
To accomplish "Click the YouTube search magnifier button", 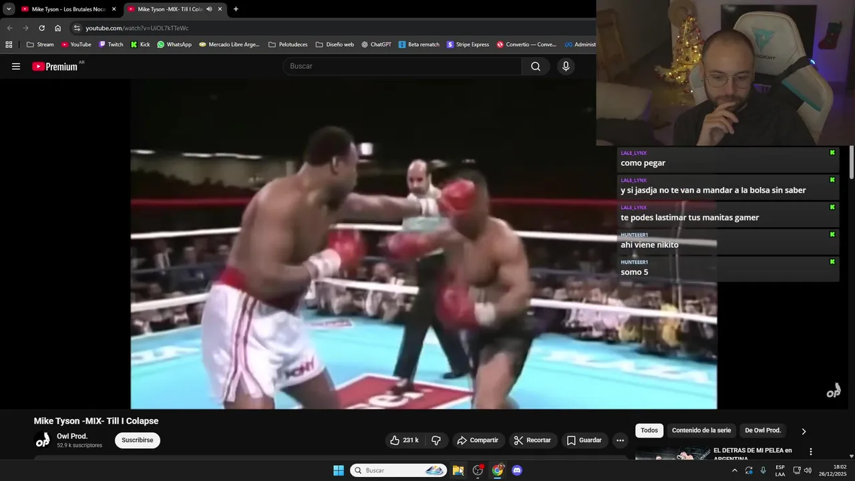I will coord(536,66).
